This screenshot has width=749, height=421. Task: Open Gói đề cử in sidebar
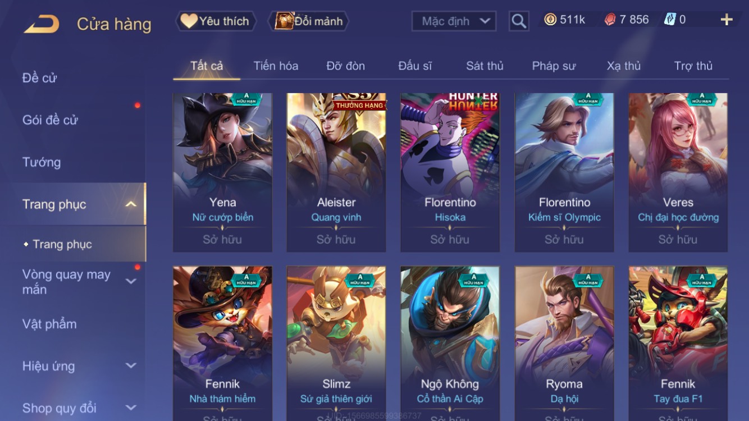50,120
